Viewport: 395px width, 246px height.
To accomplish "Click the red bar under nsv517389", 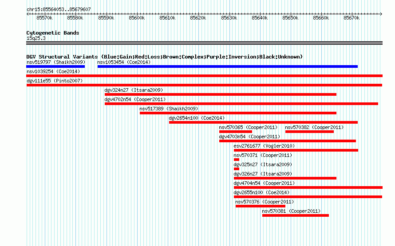I will click(238, 113).
